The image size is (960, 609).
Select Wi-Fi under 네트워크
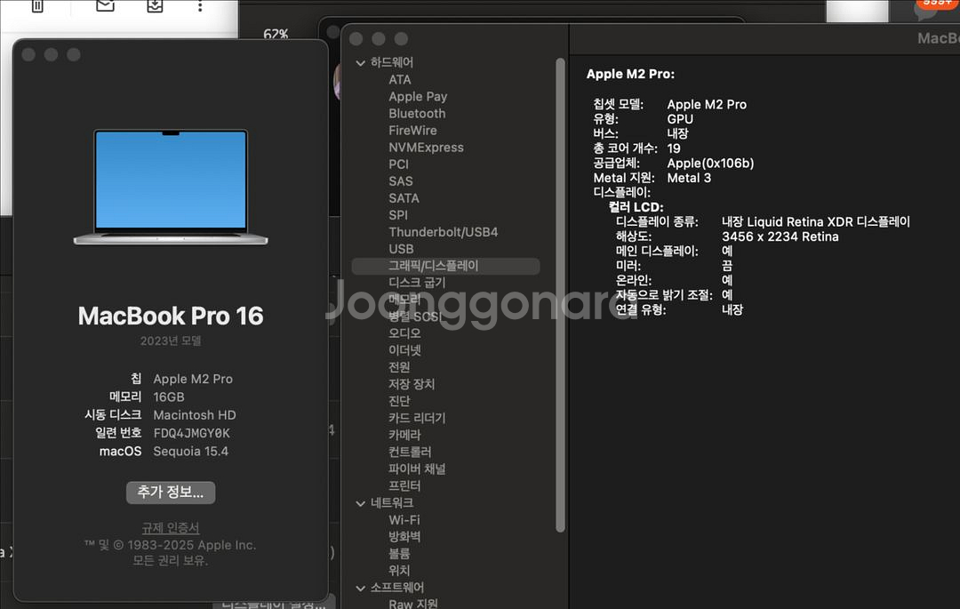pos(404,520)
